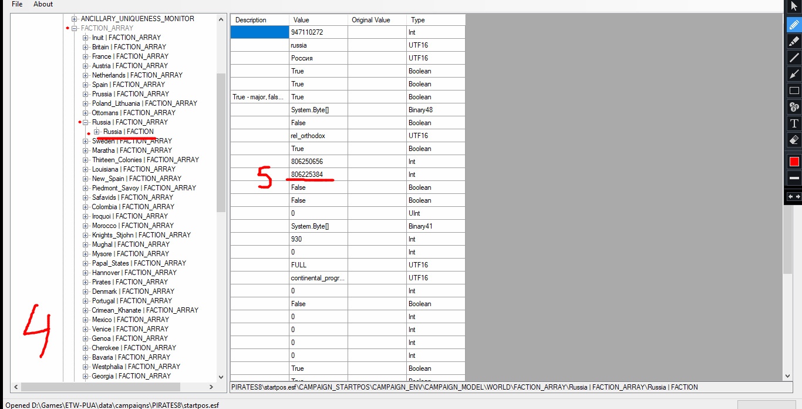
Task: Select the pencil drawing tool
Action: coord(794,24)
